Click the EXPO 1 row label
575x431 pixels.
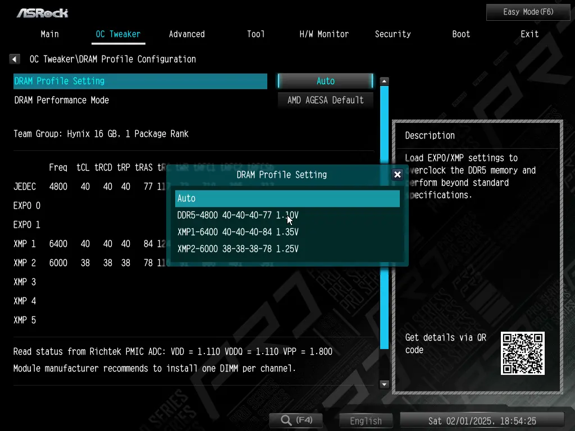click(x=27, y=224)
